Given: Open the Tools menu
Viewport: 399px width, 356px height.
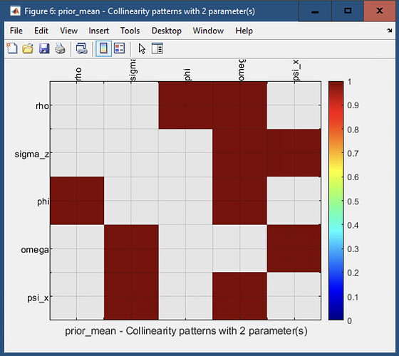Looking at the screenshot, I should (130, 31).
